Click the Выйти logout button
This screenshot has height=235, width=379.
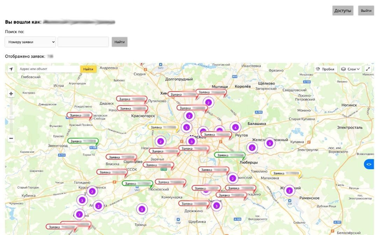366,11
